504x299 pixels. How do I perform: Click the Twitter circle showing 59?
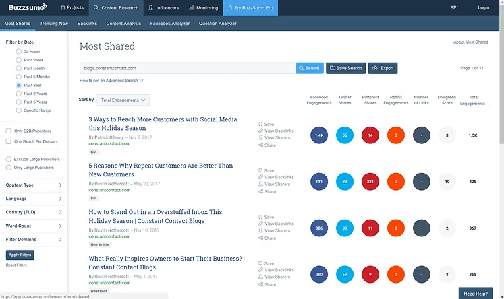[x=345, y=275]
